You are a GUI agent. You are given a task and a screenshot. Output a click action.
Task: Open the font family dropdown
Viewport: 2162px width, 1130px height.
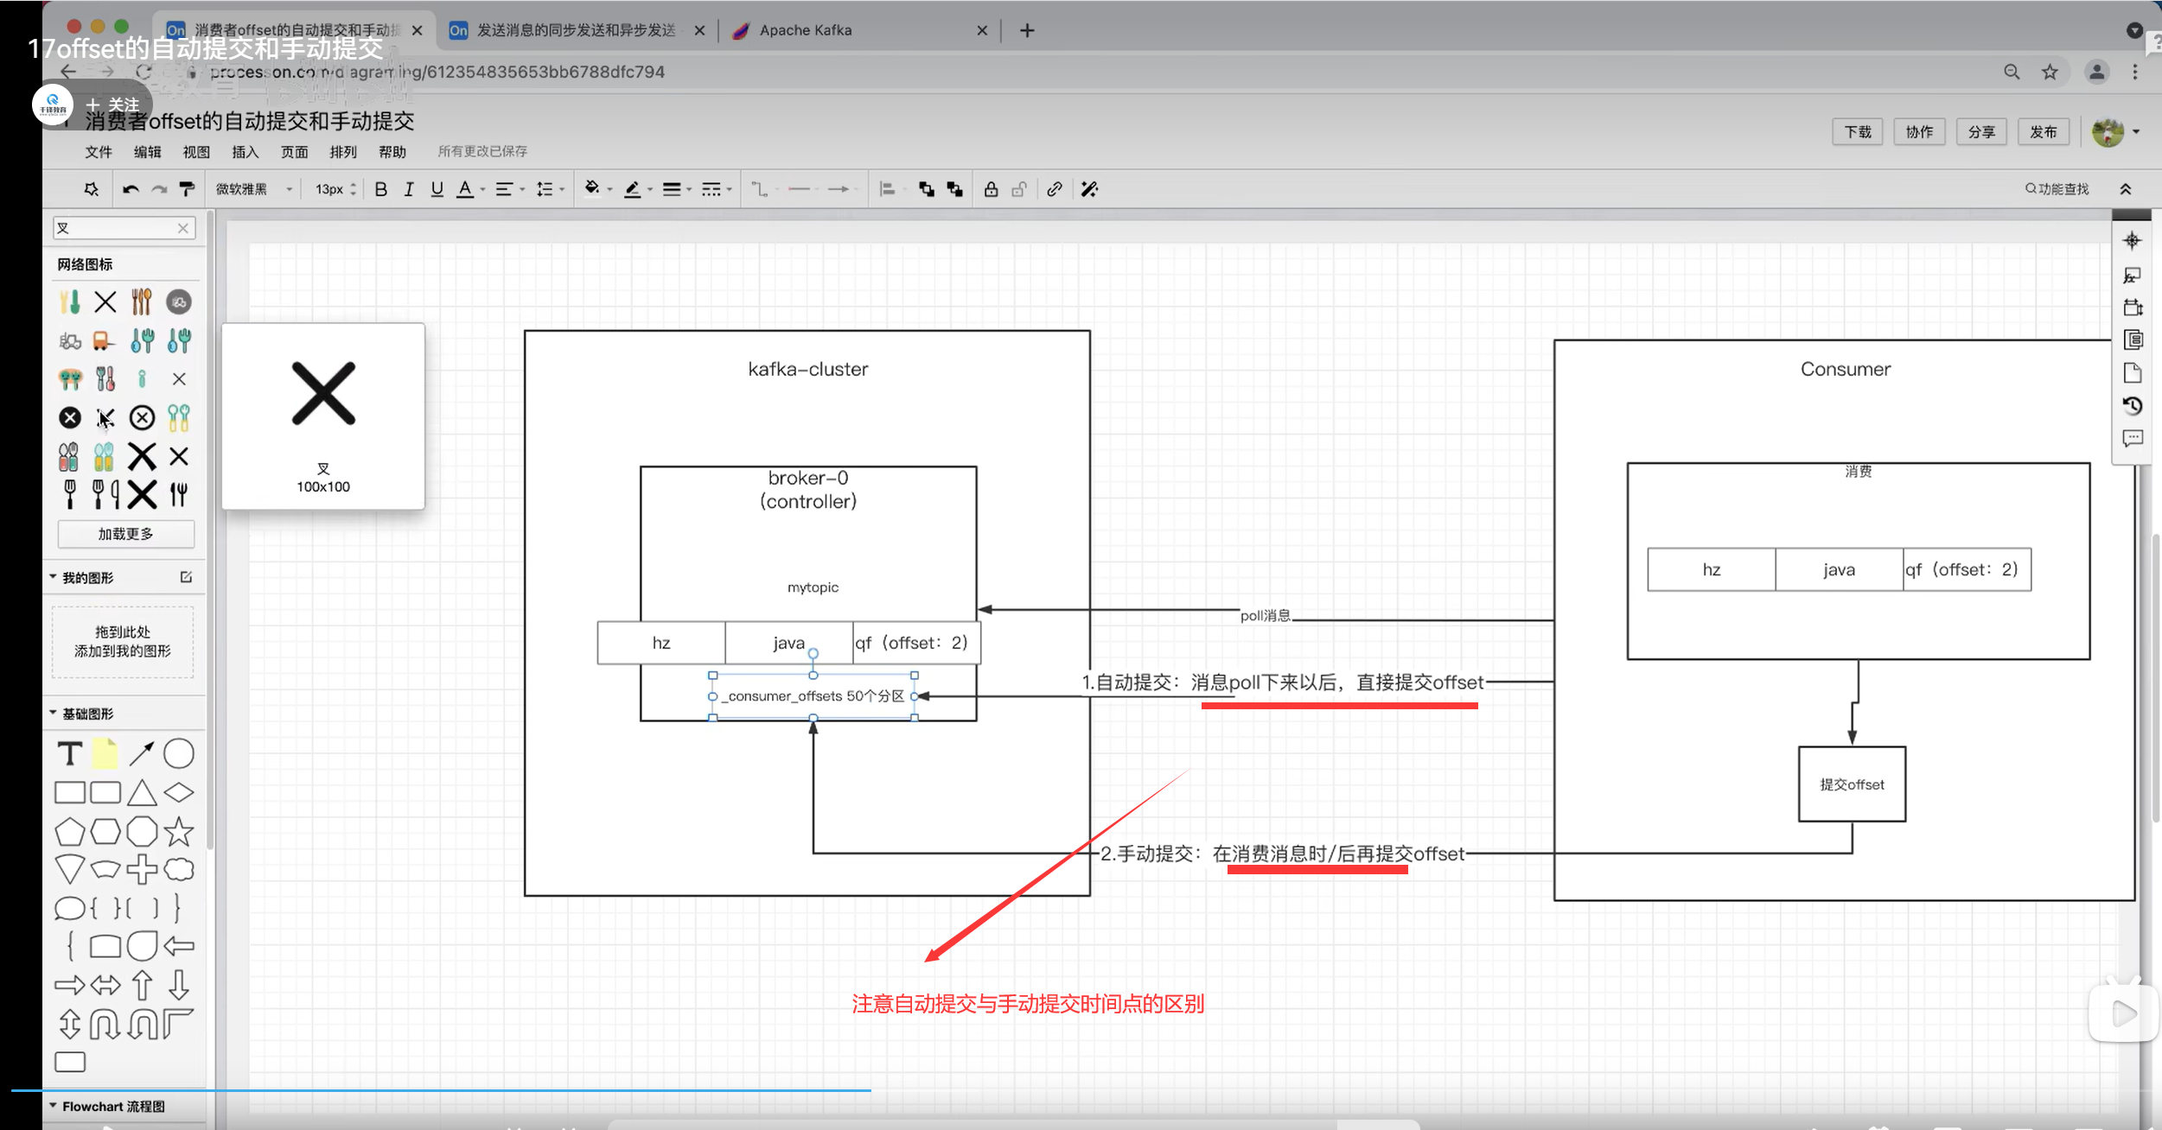253,188
